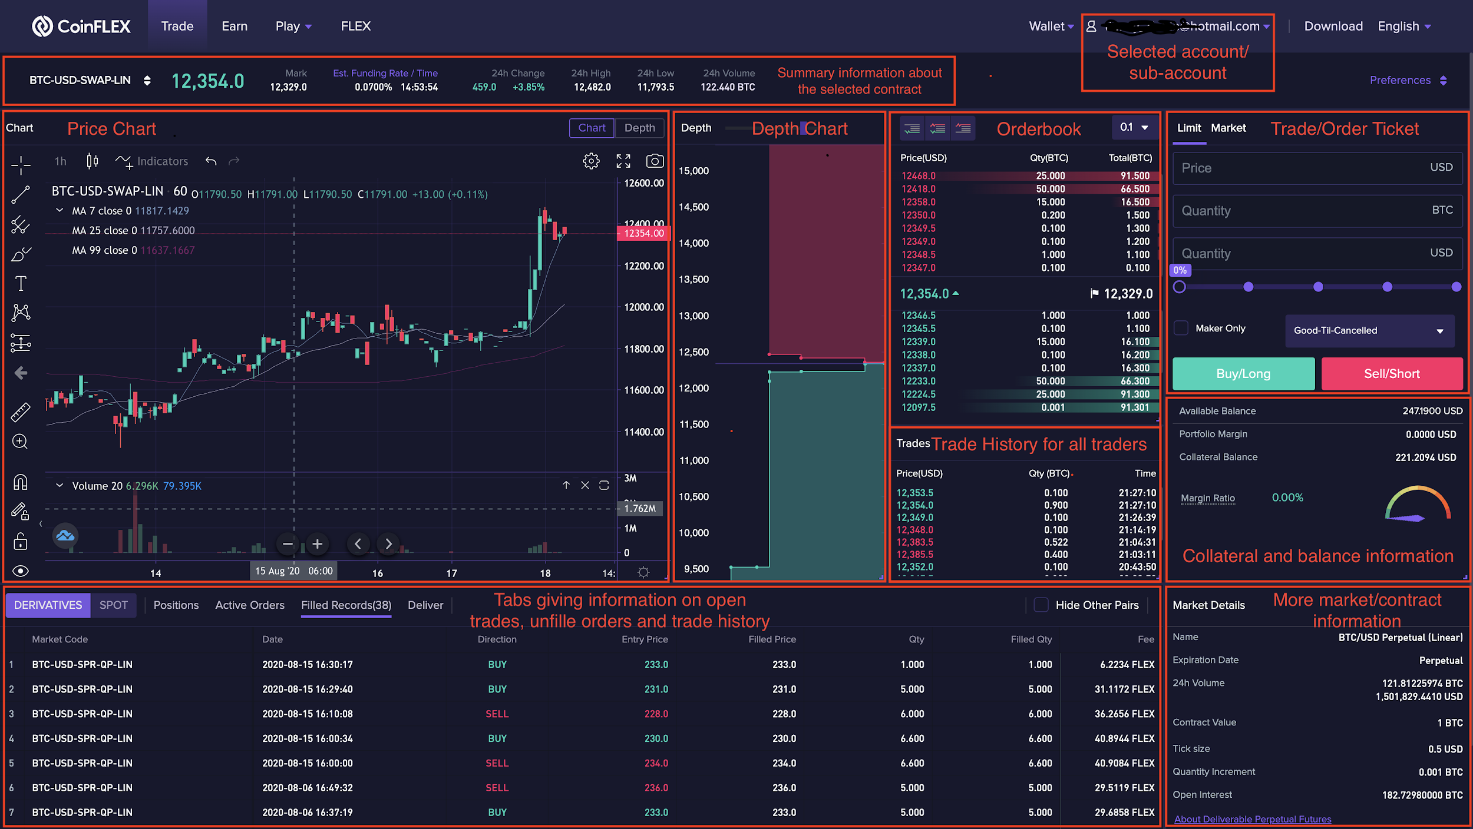Image resolution: width=1473 pixels, height=829 pixels.
Task: Open the Good-Til-Cancelled order type dropdown
Action: click(1369, 330)
